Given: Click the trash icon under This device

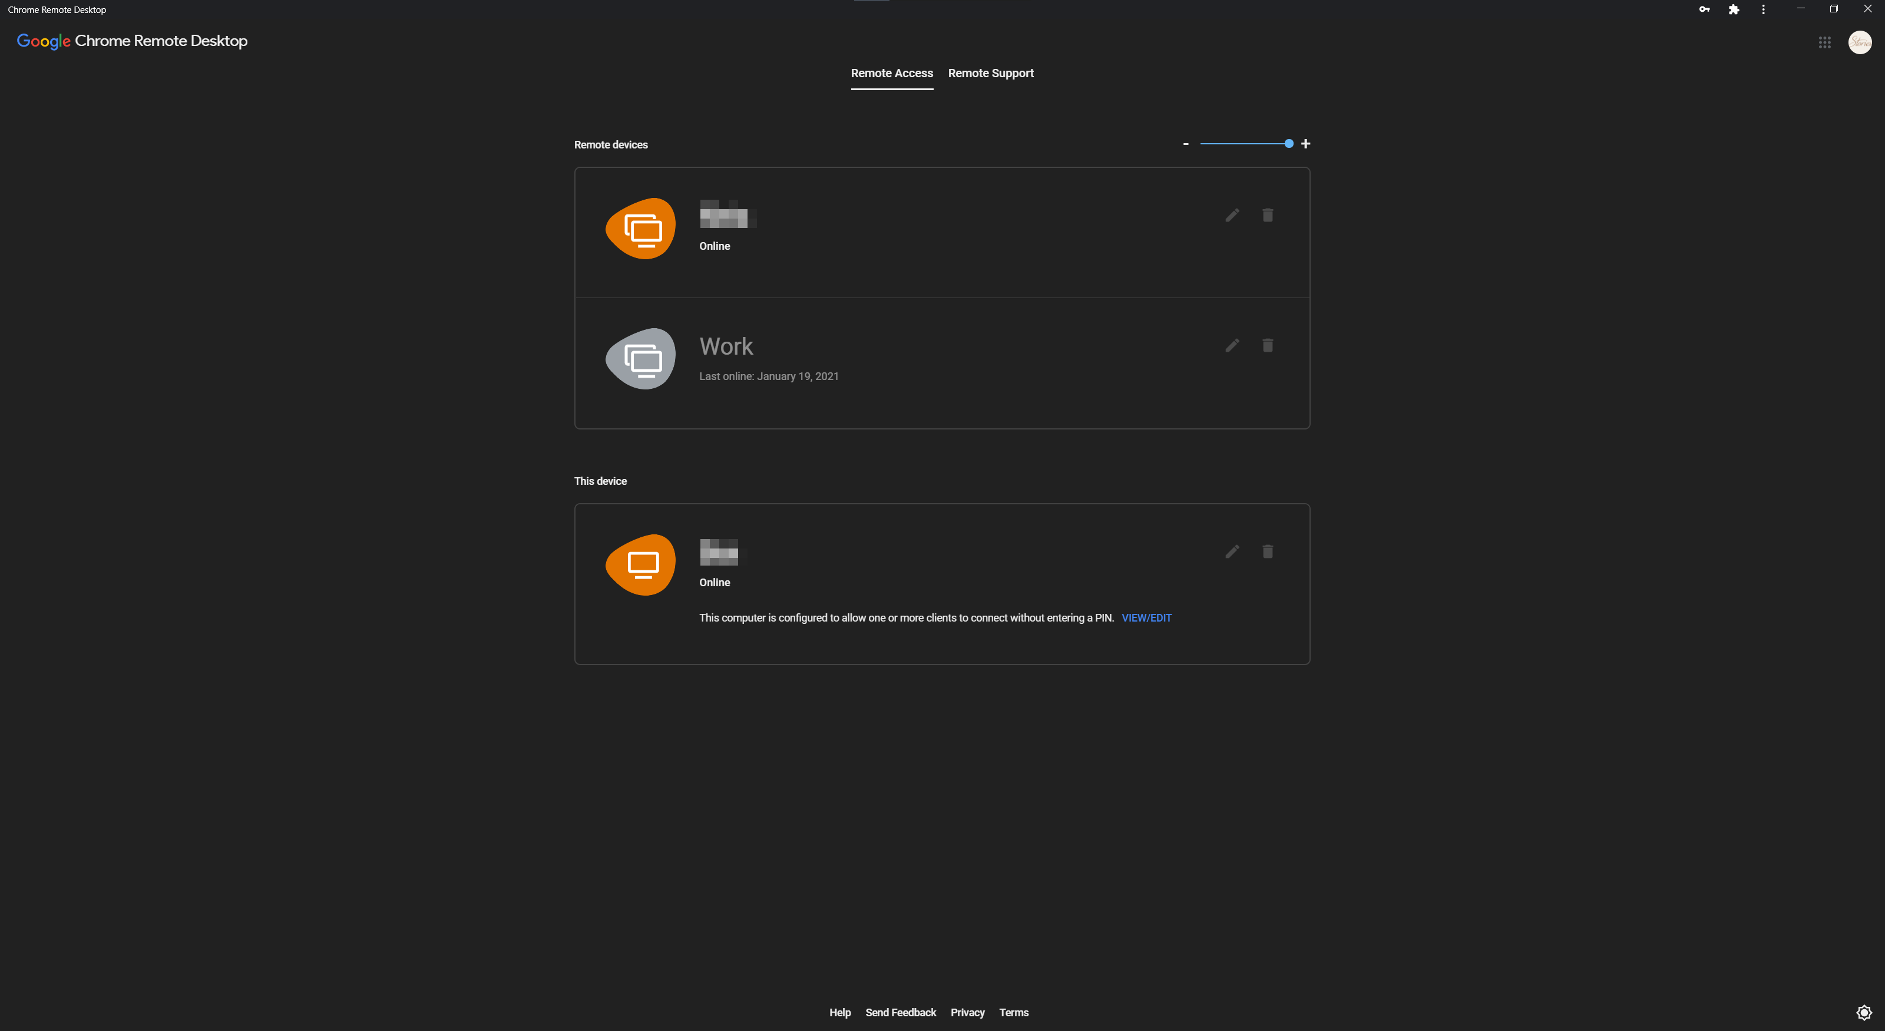Looking at the screenshot, I should [x=1268, y=551].
